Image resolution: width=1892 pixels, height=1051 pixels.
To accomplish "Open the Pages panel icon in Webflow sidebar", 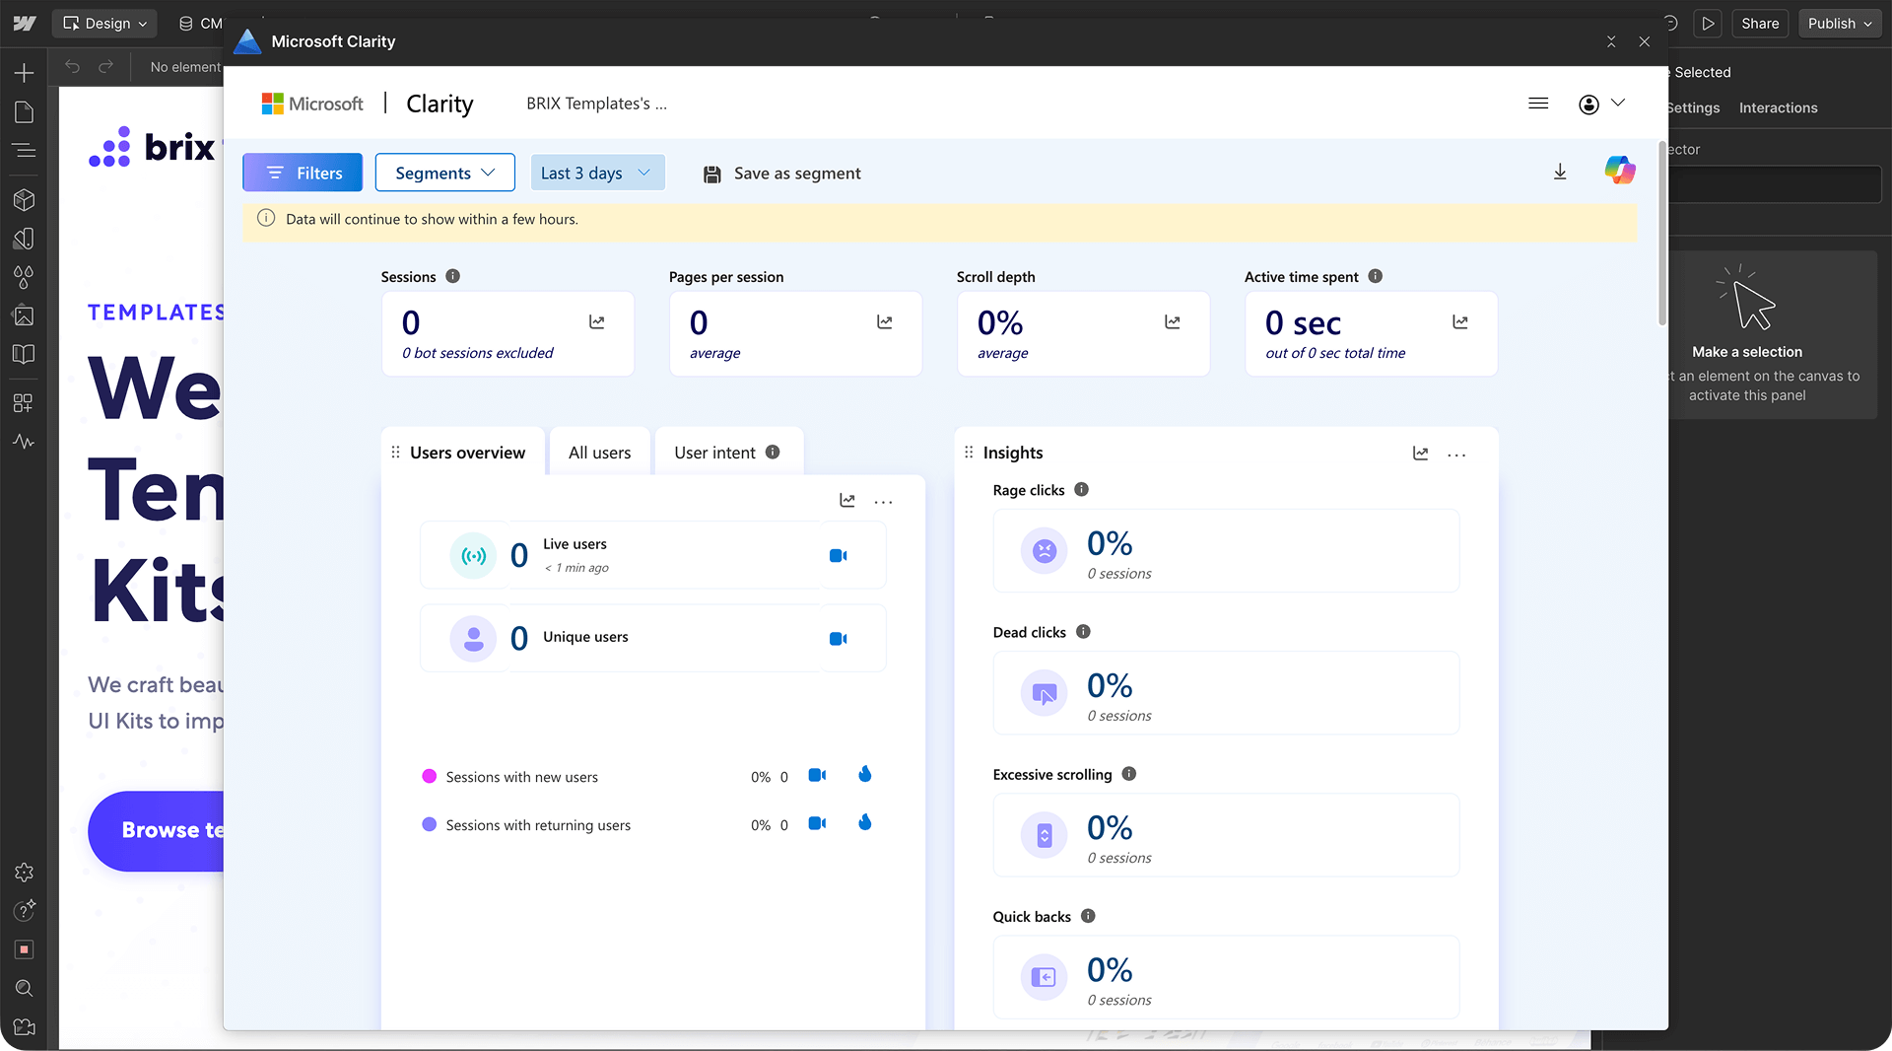I will 24,111.
